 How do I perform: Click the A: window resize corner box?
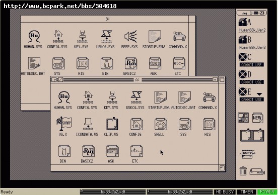222,168
